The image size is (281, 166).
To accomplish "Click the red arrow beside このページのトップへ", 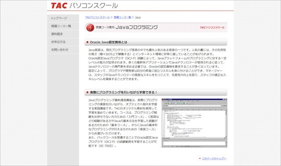I will point(200,158).
